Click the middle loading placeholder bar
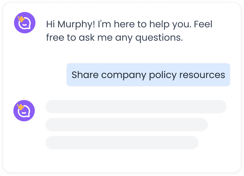The height and width of the screenshot is (176, 244). (126, 125)
